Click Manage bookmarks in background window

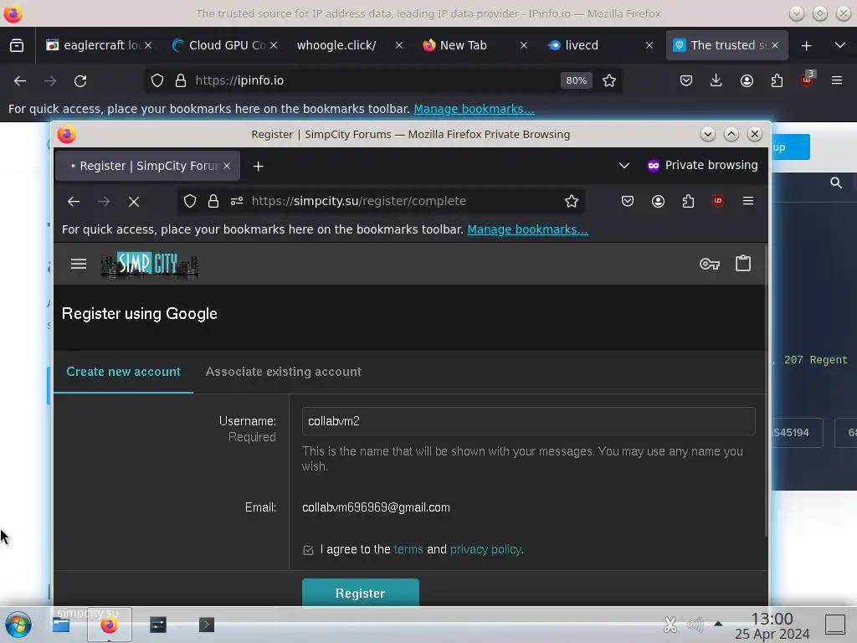pos(474,109)
